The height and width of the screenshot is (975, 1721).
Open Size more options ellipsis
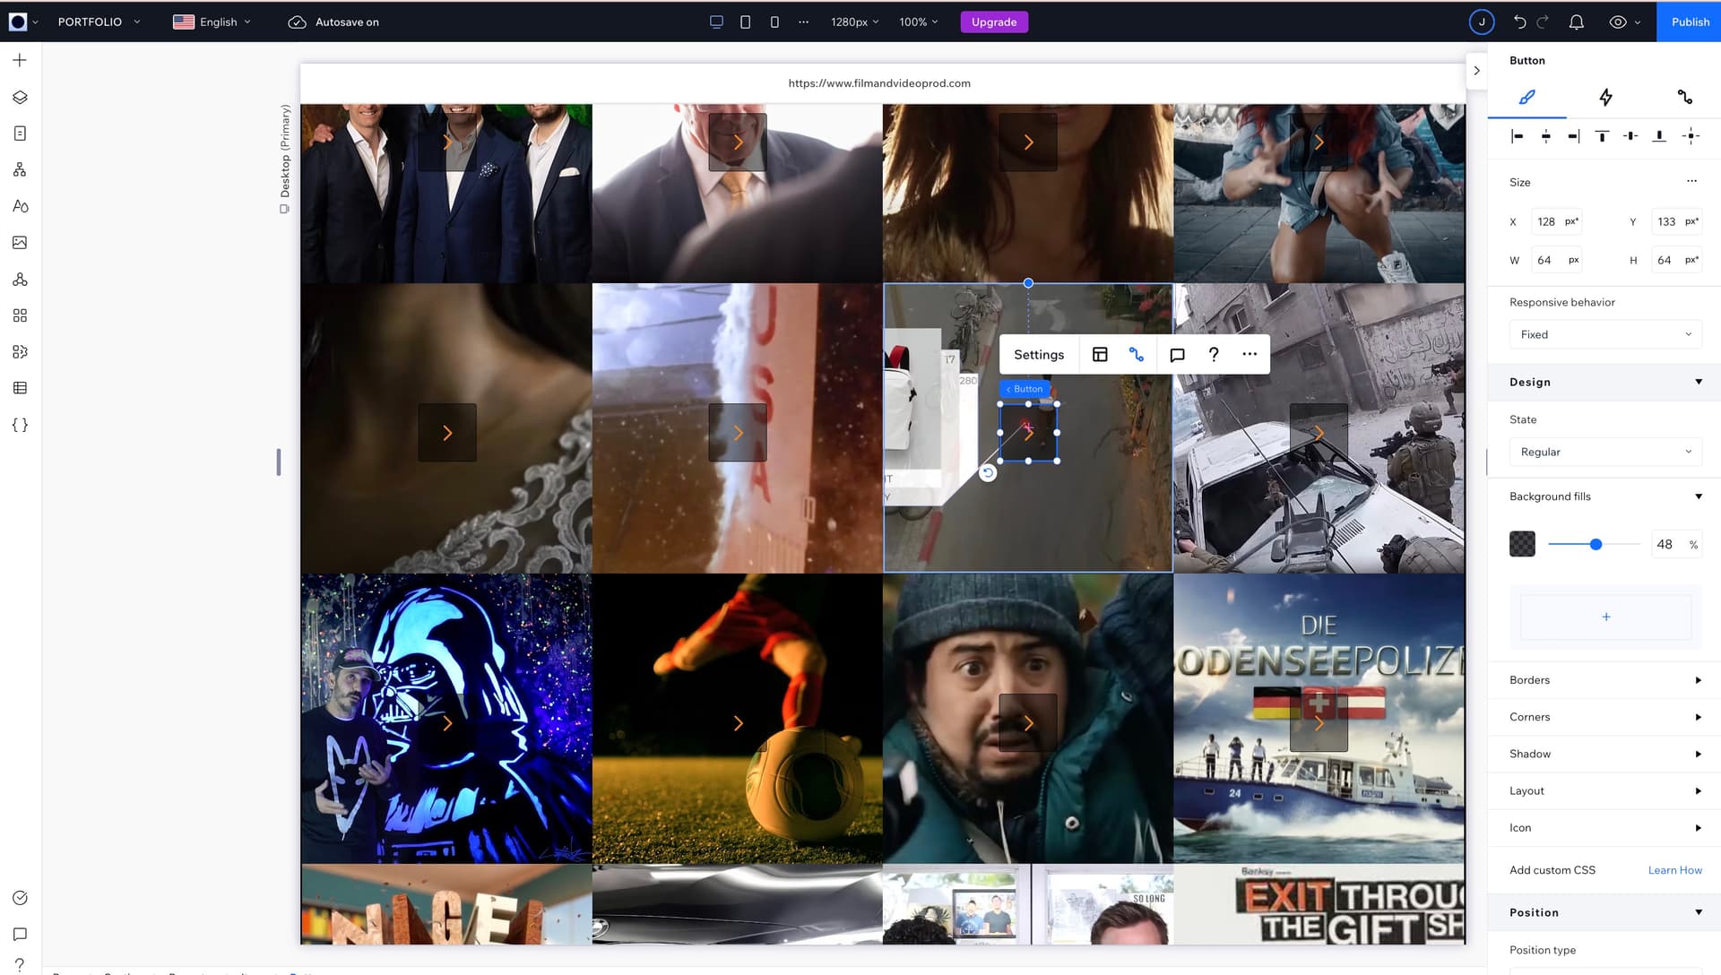[1691, 181]
